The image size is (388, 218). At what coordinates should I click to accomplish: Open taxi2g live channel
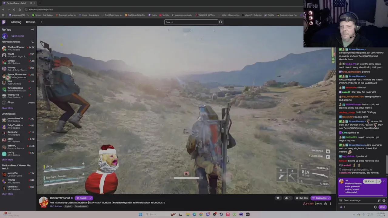point(18,154)
